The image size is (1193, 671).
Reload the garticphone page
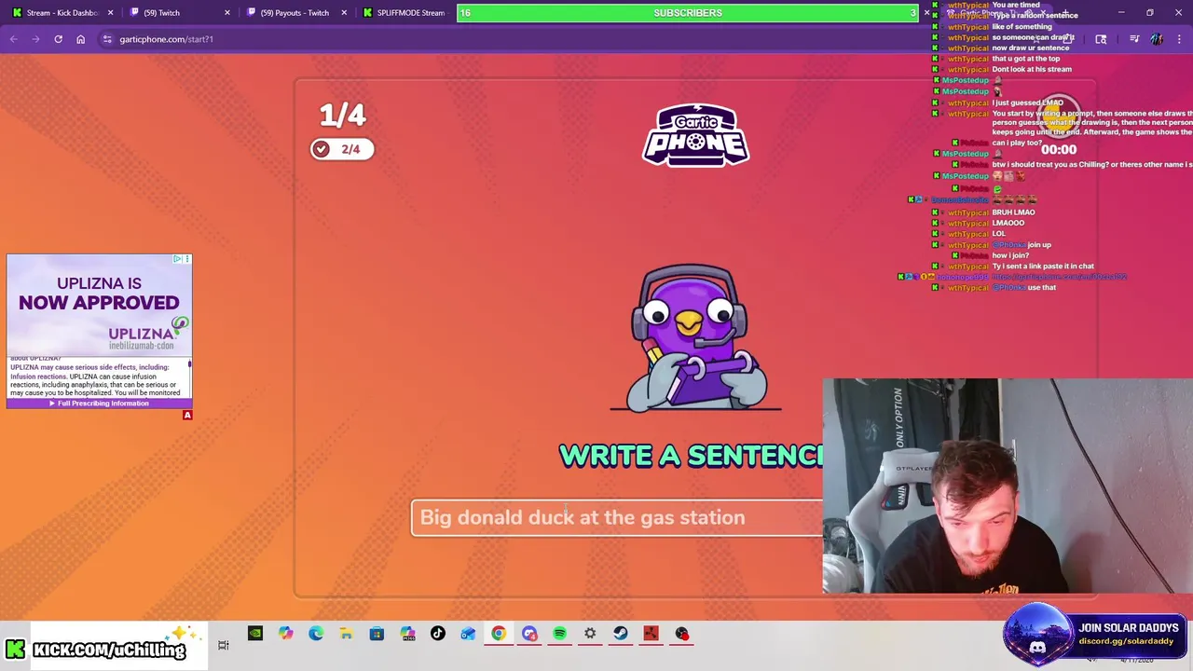tap(58, 39)
